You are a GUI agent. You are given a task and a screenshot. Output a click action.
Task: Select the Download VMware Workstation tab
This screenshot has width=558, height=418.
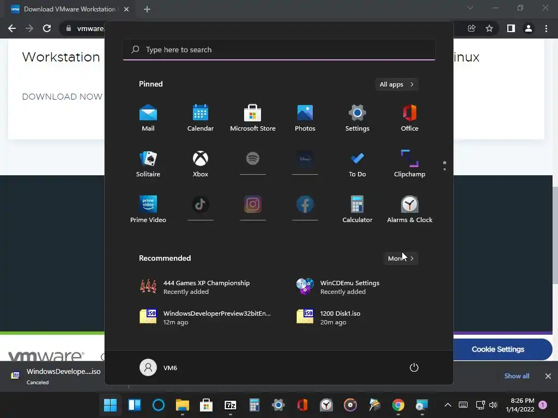[69, 9]
